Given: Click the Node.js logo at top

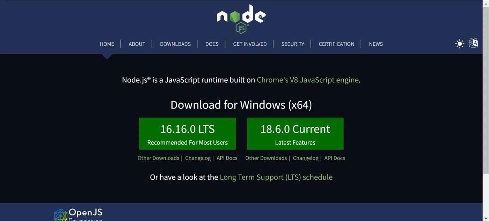Looking at the screenshot, I should 241,19.
